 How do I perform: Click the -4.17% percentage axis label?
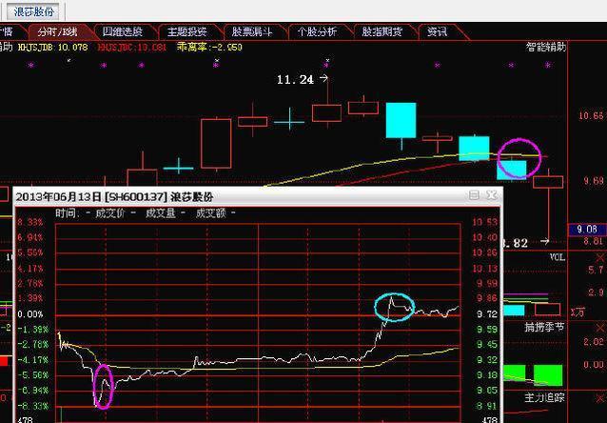coord(32,360)
